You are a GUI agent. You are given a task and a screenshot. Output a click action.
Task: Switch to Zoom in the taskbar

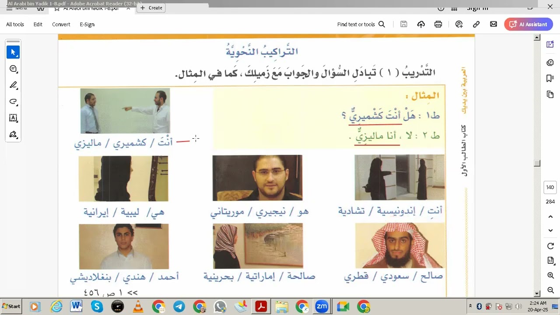pyautogui.click(x=322, y=307)
